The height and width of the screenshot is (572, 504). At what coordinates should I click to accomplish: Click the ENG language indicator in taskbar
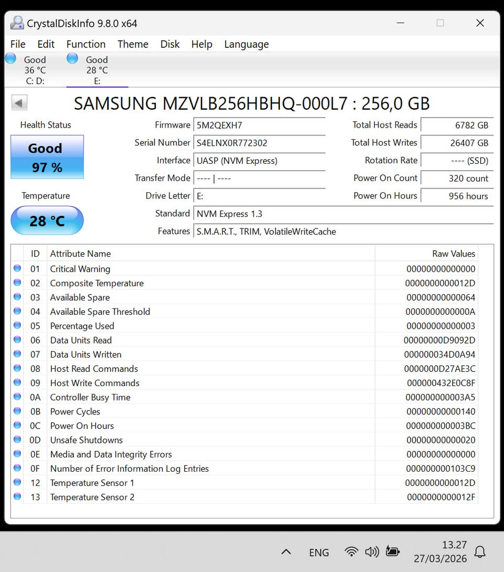pos(319,552)
